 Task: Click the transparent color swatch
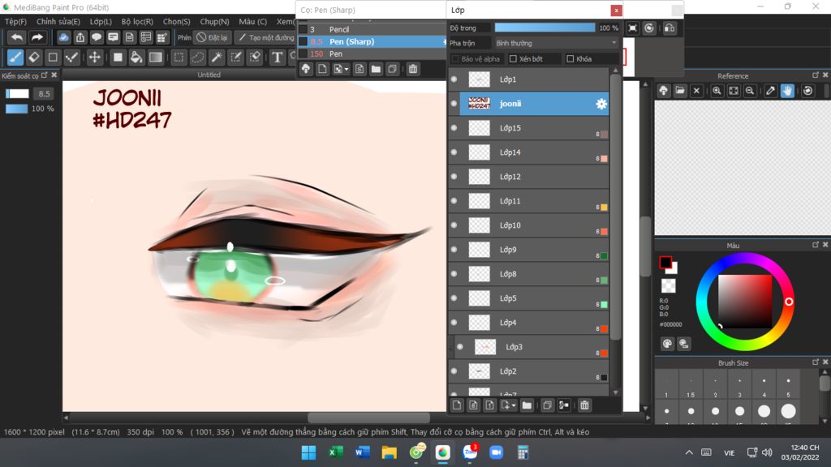pos(669,286)
